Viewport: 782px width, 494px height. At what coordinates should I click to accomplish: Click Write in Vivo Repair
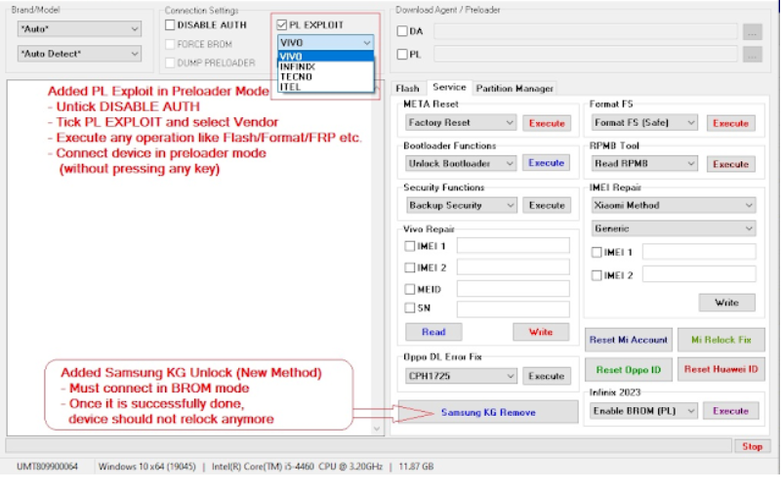point(541,332)
